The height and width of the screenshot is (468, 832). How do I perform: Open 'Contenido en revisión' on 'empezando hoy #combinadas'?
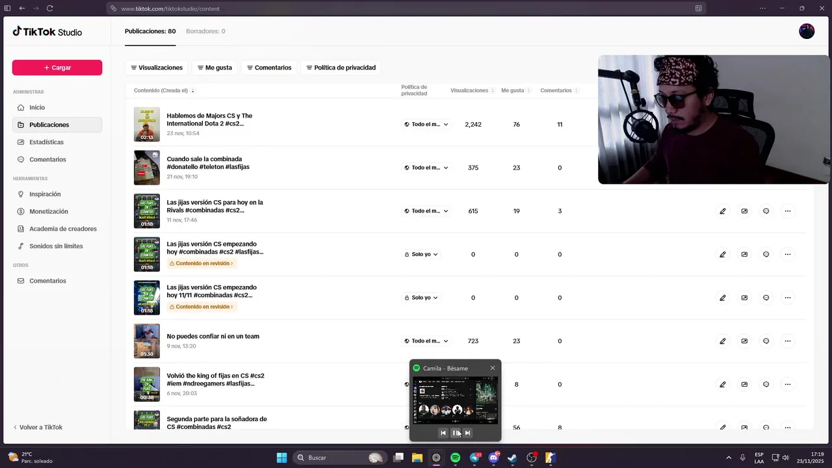(x=201, y=263)
